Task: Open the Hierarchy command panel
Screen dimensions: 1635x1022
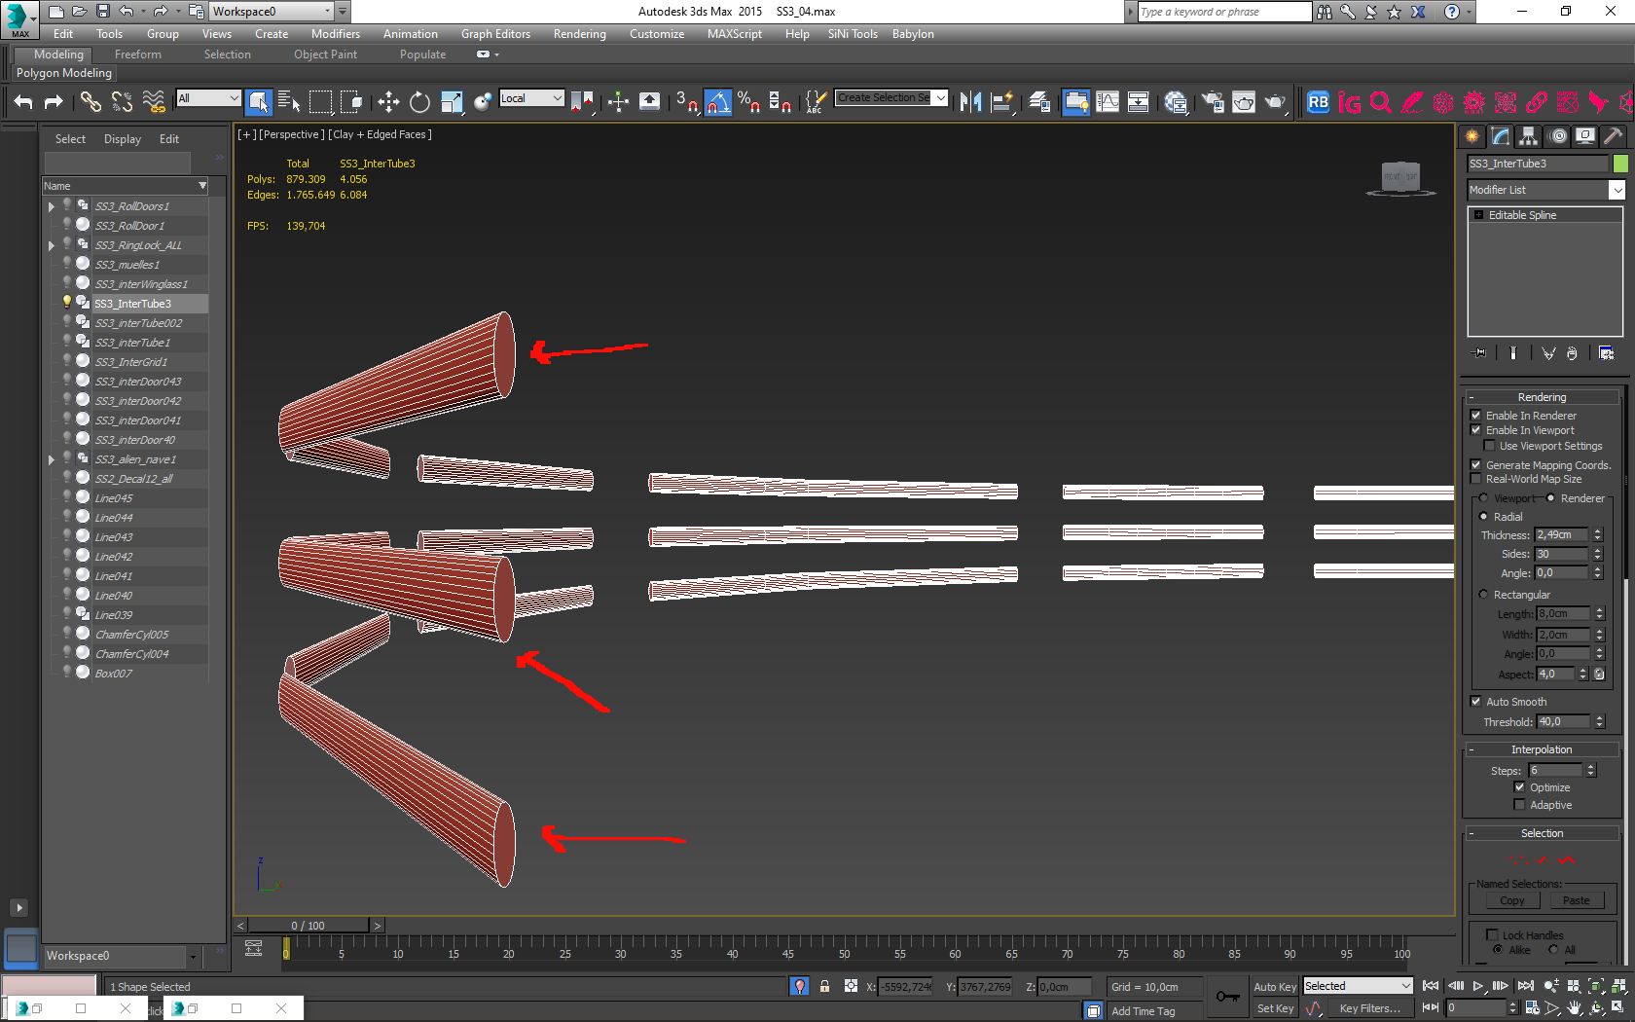Action: pos(1529,136)
